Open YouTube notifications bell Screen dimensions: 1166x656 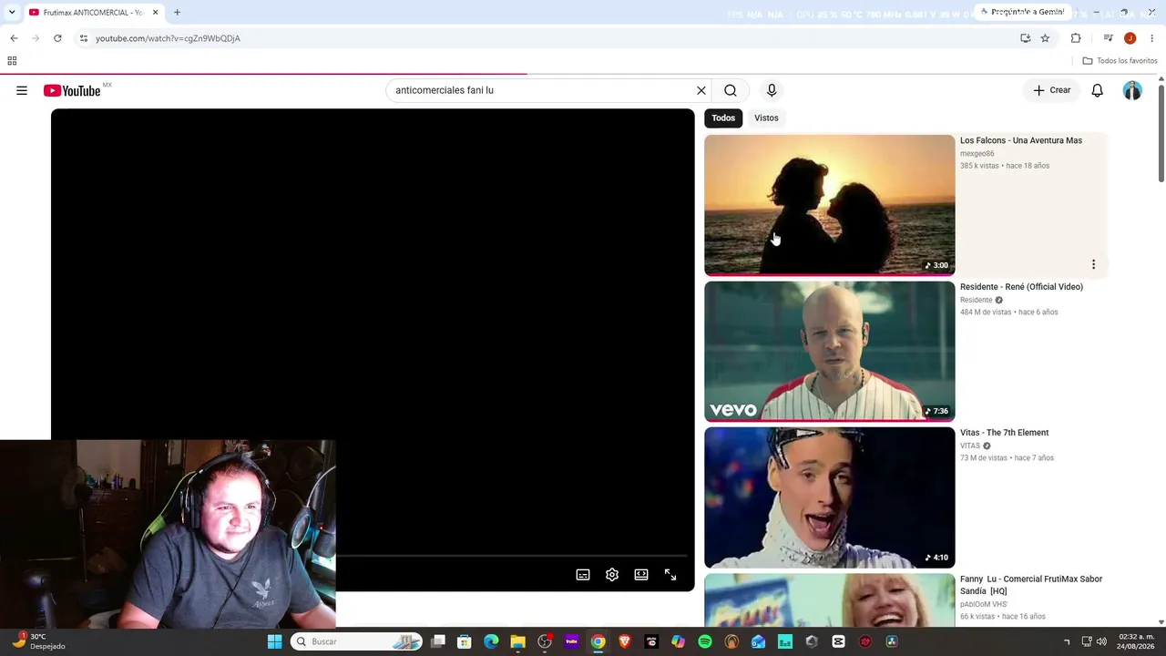click(x=1098, y=90)
